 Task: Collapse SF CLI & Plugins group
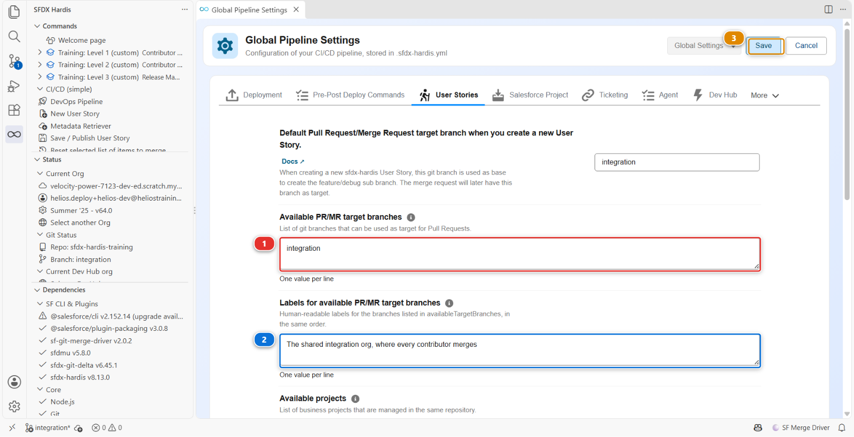[x=40, y=304]
